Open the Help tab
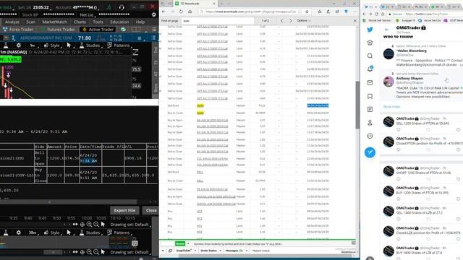Screen dimensions: 463x260 tap(140, 22)
